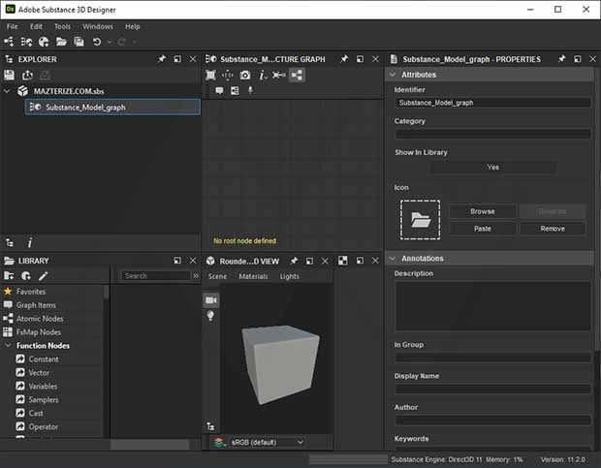Viewport: 601px width, 468px height.
Task: Click the hierarchy icon at Explorer bottom
Action: coord(10,242)
